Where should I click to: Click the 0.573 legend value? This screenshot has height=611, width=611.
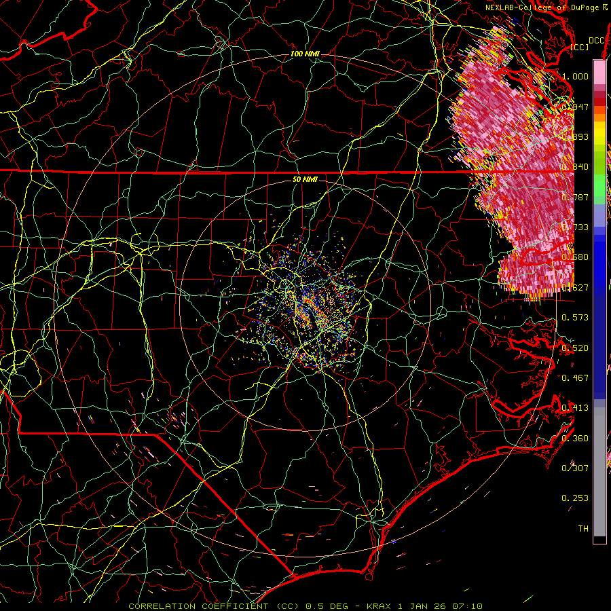pyautogui.click(x=575, y=317)
